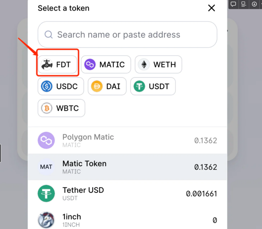Choose the DAI token chip
This screenshot has width=262, height=229.
[x=107, y=86]
